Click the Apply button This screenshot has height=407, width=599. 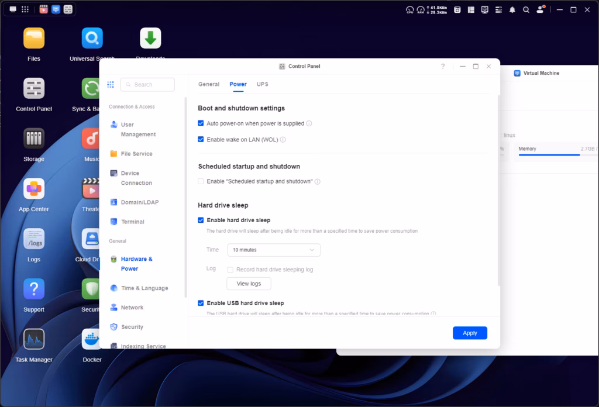click(470, 333)
